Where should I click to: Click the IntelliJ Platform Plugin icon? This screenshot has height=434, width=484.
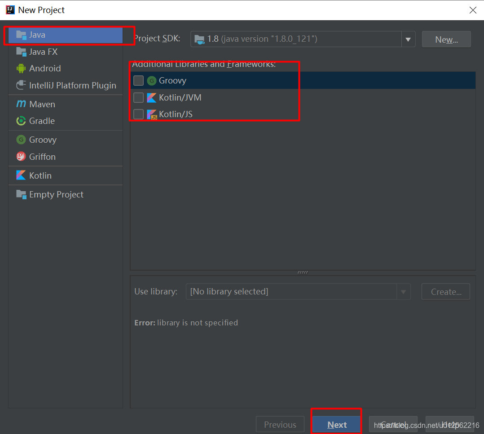(21, 85)
